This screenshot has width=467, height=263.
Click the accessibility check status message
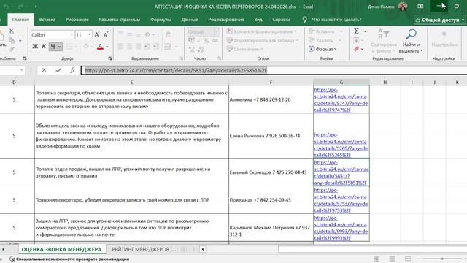click(x=70, y=259)
